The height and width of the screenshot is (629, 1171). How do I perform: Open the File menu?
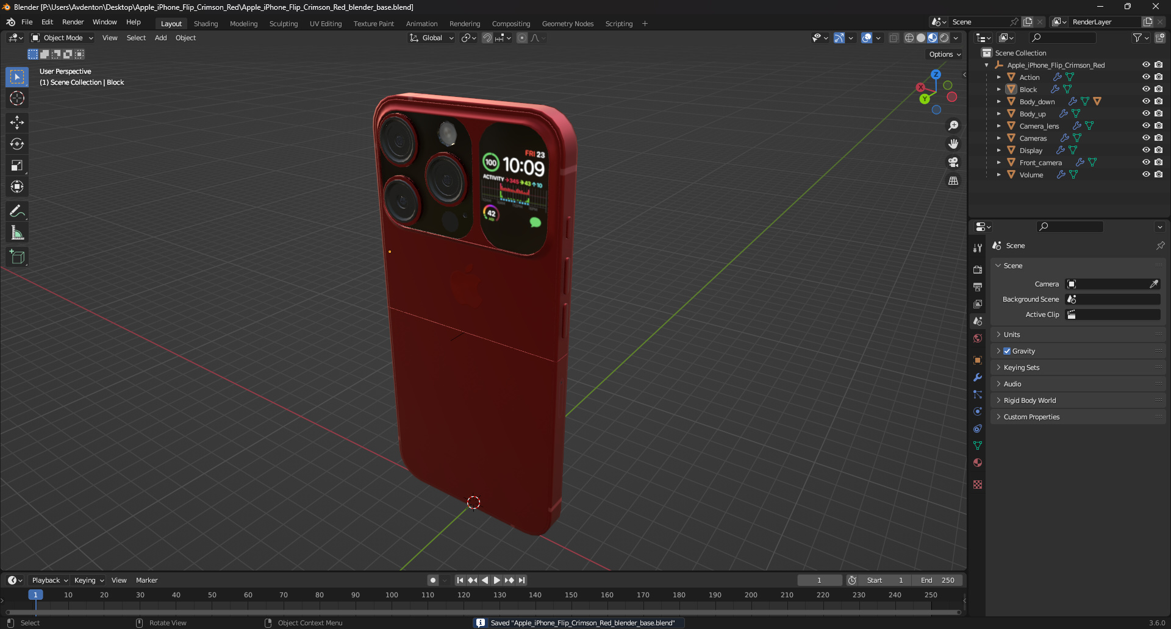click(27, 22)
